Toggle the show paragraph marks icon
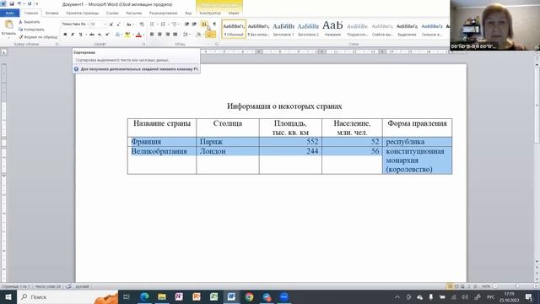Screen dimensions: 540x304 pyautogui.click(x=214, y=24)
